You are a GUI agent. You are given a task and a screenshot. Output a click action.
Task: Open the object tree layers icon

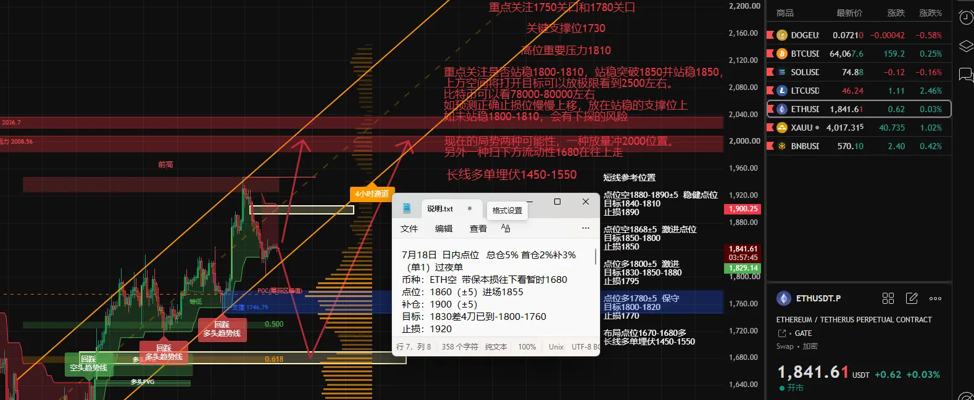[966, 46]
